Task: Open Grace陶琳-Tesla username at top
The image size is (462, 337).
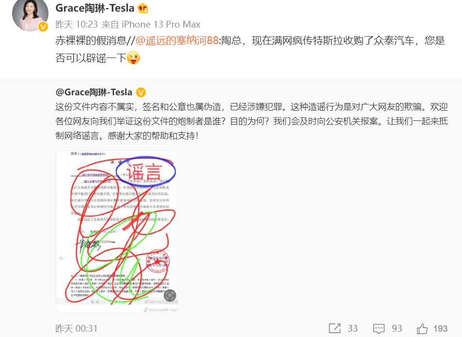Action: tap(95, 8)
